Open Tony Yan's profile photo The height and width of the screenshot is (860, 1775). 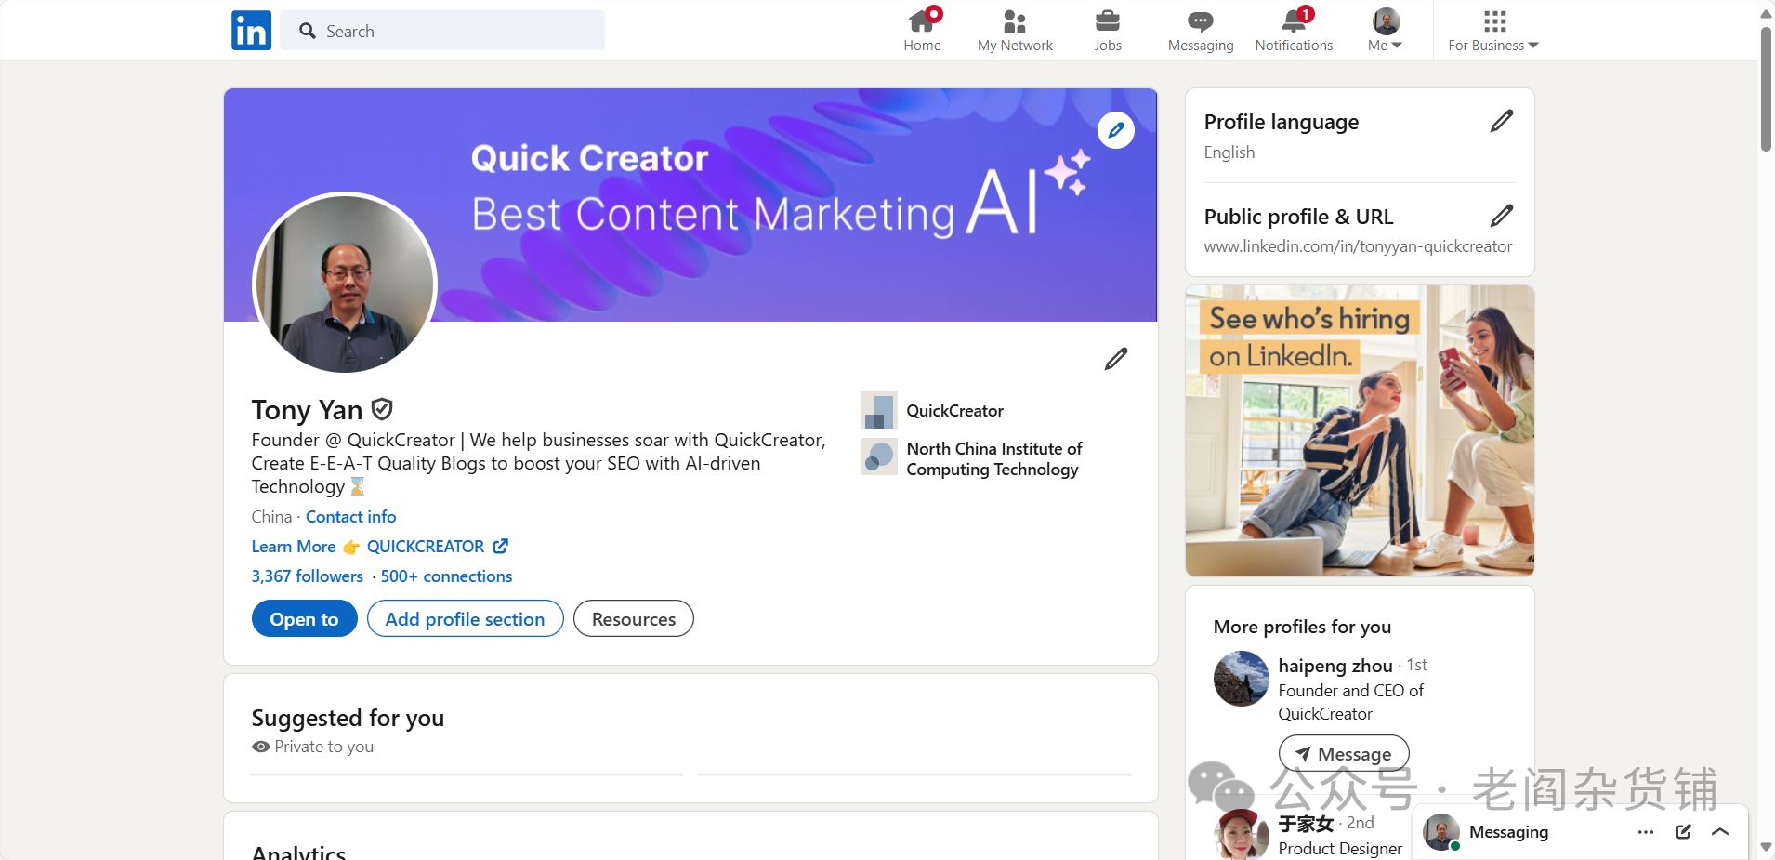pos(345,284)
